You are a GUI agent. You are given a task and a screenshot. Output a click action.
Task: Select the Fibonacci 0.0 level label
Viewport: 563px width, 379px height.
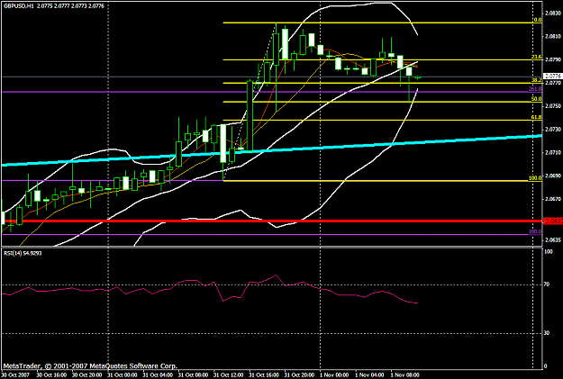538,20
